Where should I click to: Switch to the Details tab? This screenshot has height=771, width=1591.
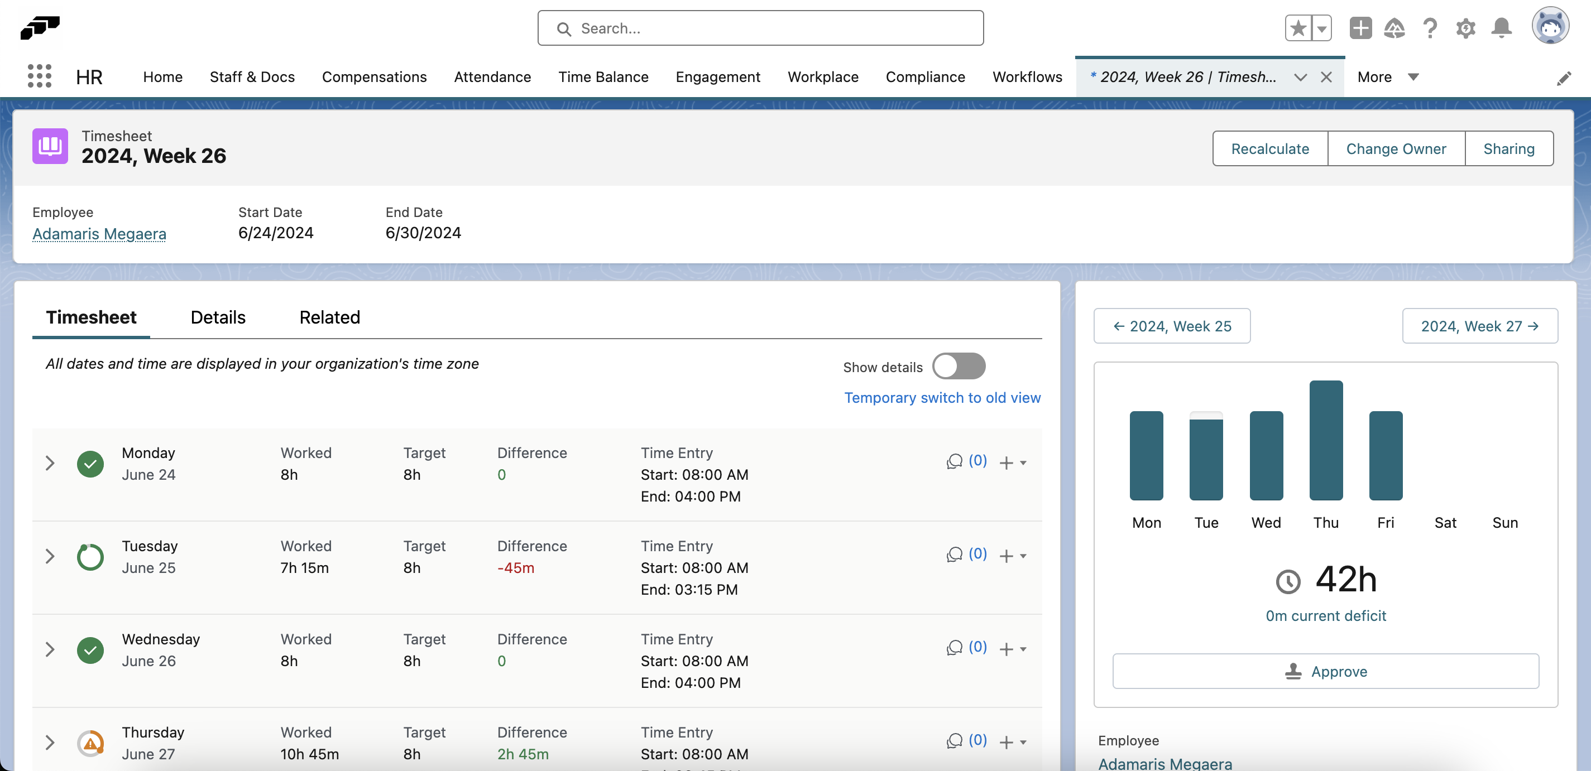(217, 317)
